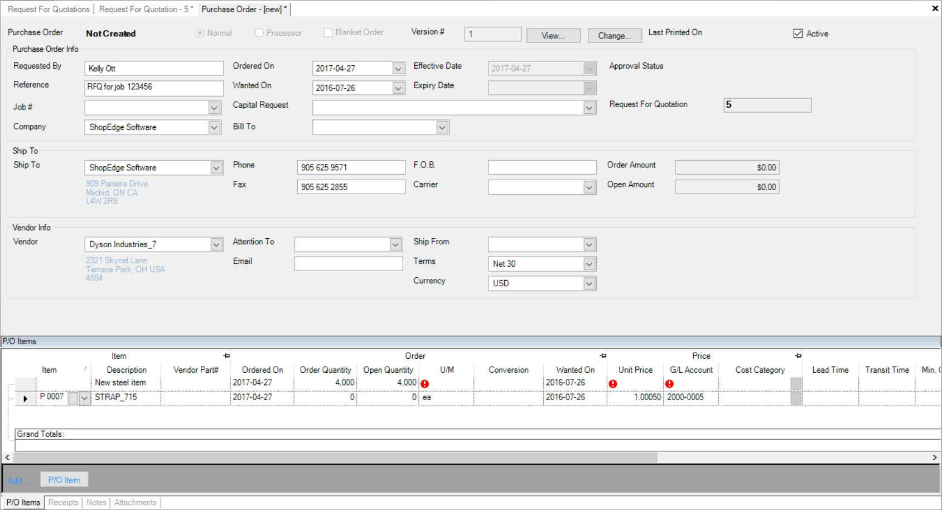This screenshot has width=942, height=510.
Task: Click the P/O Item add button
Action: coord(64,480)
